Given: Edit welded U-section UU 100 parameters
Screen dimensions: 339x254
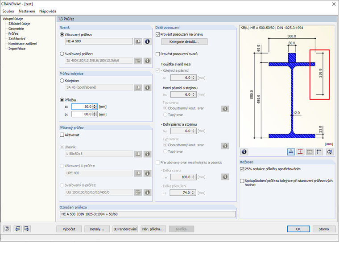Looking at the screenshot, I should coord(138,192).
